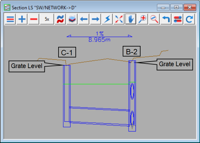Click the red and blue toggle bars icon
The height and width of the screenshot is (143, 200).
177,19
